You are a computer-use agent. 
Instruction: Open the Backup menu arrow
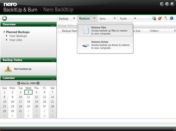(x=74, y=18)
